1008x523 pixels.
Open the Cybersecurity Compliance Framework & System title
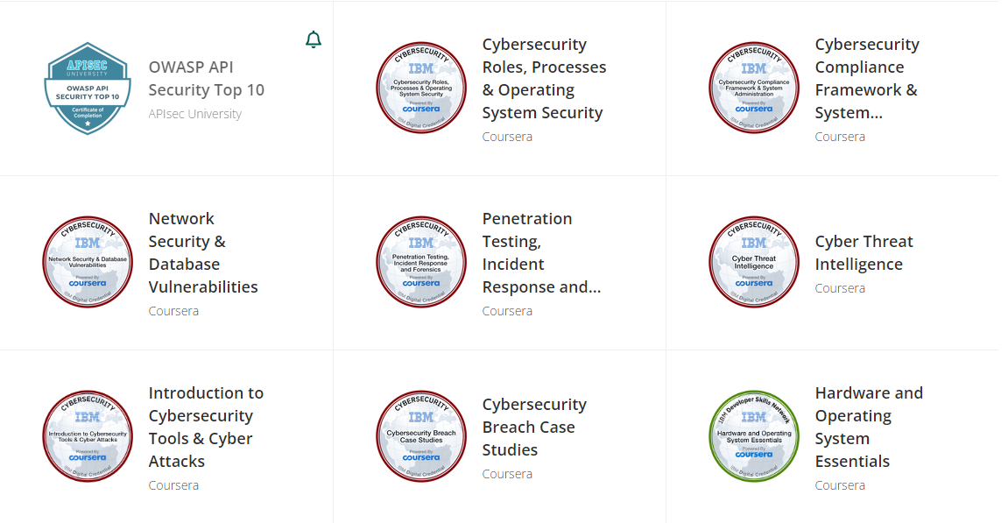click(x=866, y=78)
